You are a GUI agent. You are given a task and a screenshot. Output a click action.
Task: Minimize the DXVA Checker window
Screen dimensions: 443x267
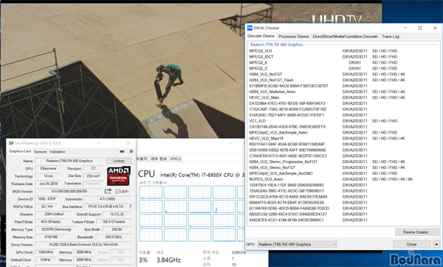click(x=405, y=28)
